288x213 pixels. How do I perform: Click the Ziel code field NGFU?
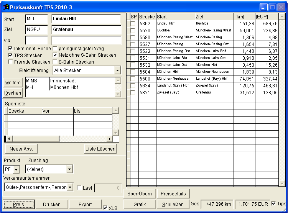(x=36, y=29)
